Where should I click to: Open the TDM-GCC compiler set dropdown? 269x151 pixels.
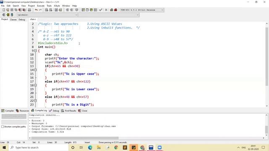pyautogui.click(x=142, y=10)
